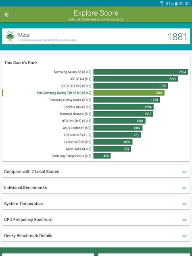Image resolution: width=192 pixels, height=256 pixels.
Task: Tap the 81% battery percentage text
Action: coord(170,4)
